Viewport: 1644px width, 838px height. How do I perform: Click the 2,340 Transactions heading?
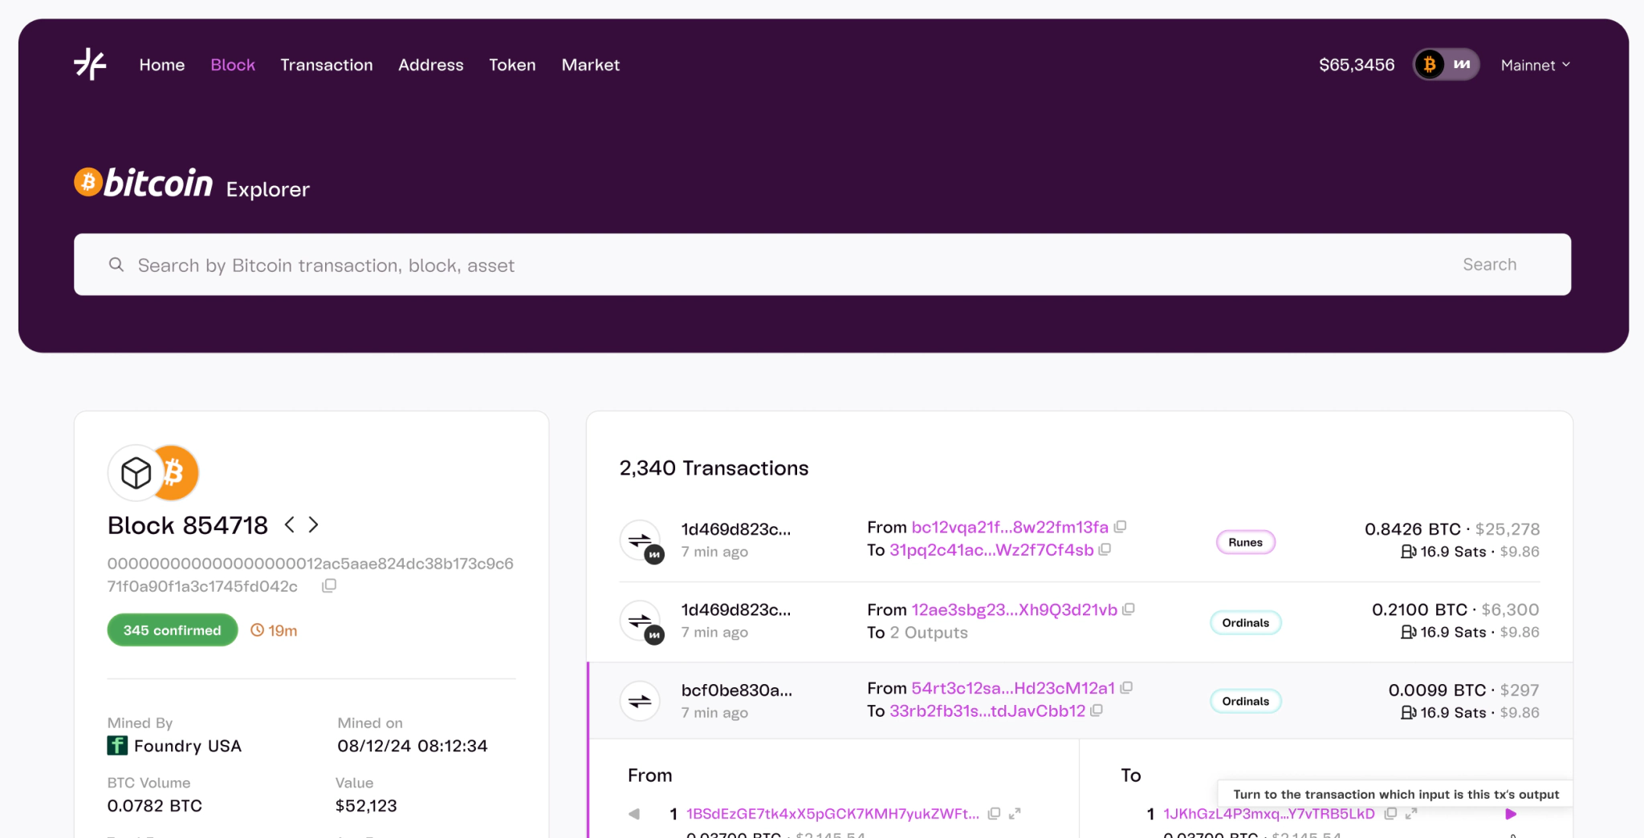coord(714,468)
